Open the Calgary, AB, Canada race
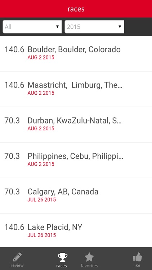 pos(76,196)
